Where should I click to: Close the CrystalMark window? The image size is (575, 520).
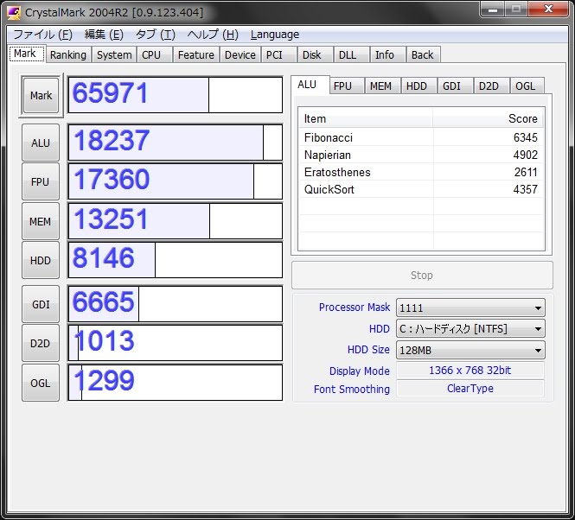pyautogui.click(x=548, y=9)
